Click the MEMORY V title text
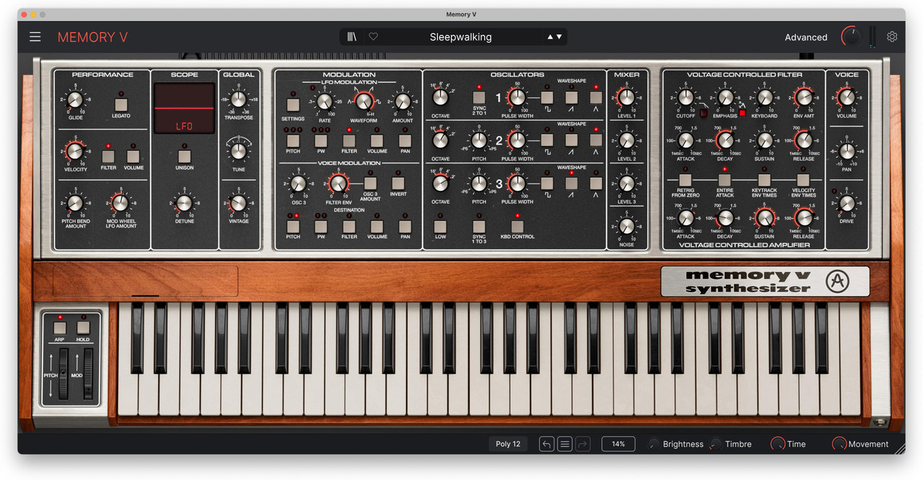 [x=93, y=37]
